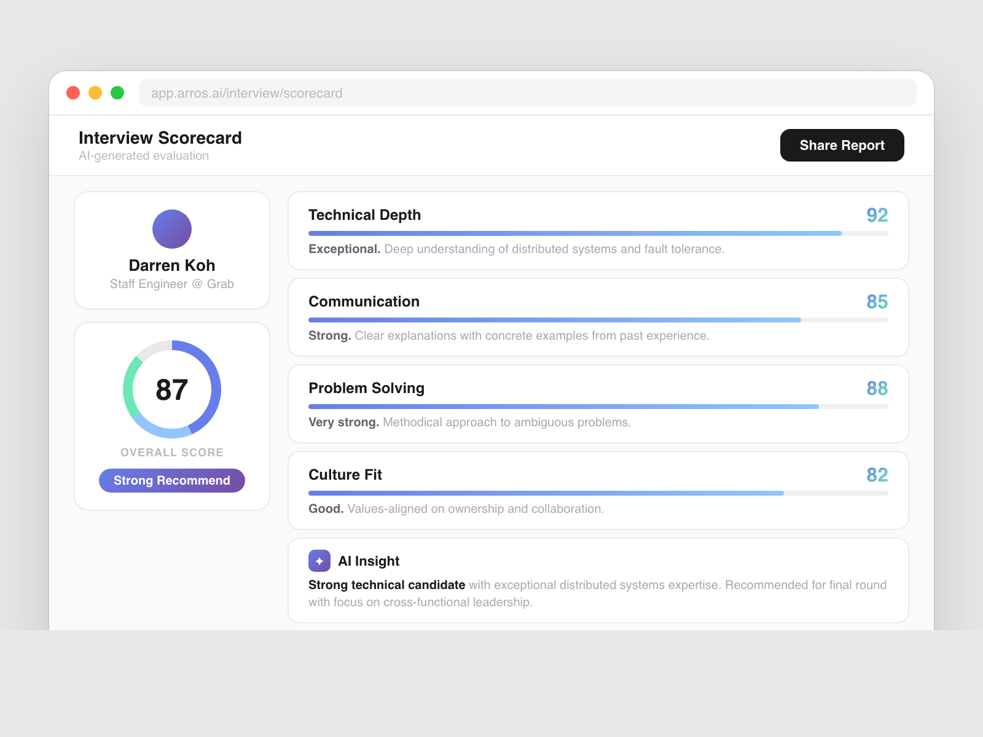Select the Culture Fit score 82
The image size is (983, 737).
tap(877, 475)
